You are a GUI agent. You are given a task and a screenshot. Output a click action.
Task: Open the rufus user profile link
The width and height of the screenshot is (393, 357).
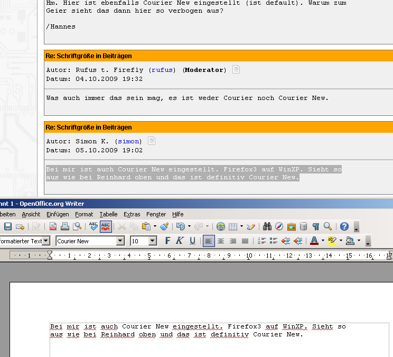point(162,70)
